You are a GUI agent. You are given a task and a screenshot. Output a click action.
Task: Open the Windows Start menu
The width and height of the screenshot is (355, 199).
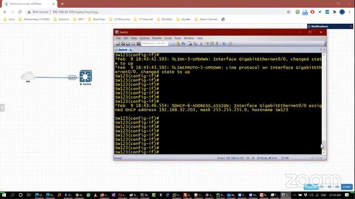[x=4, y=195]
